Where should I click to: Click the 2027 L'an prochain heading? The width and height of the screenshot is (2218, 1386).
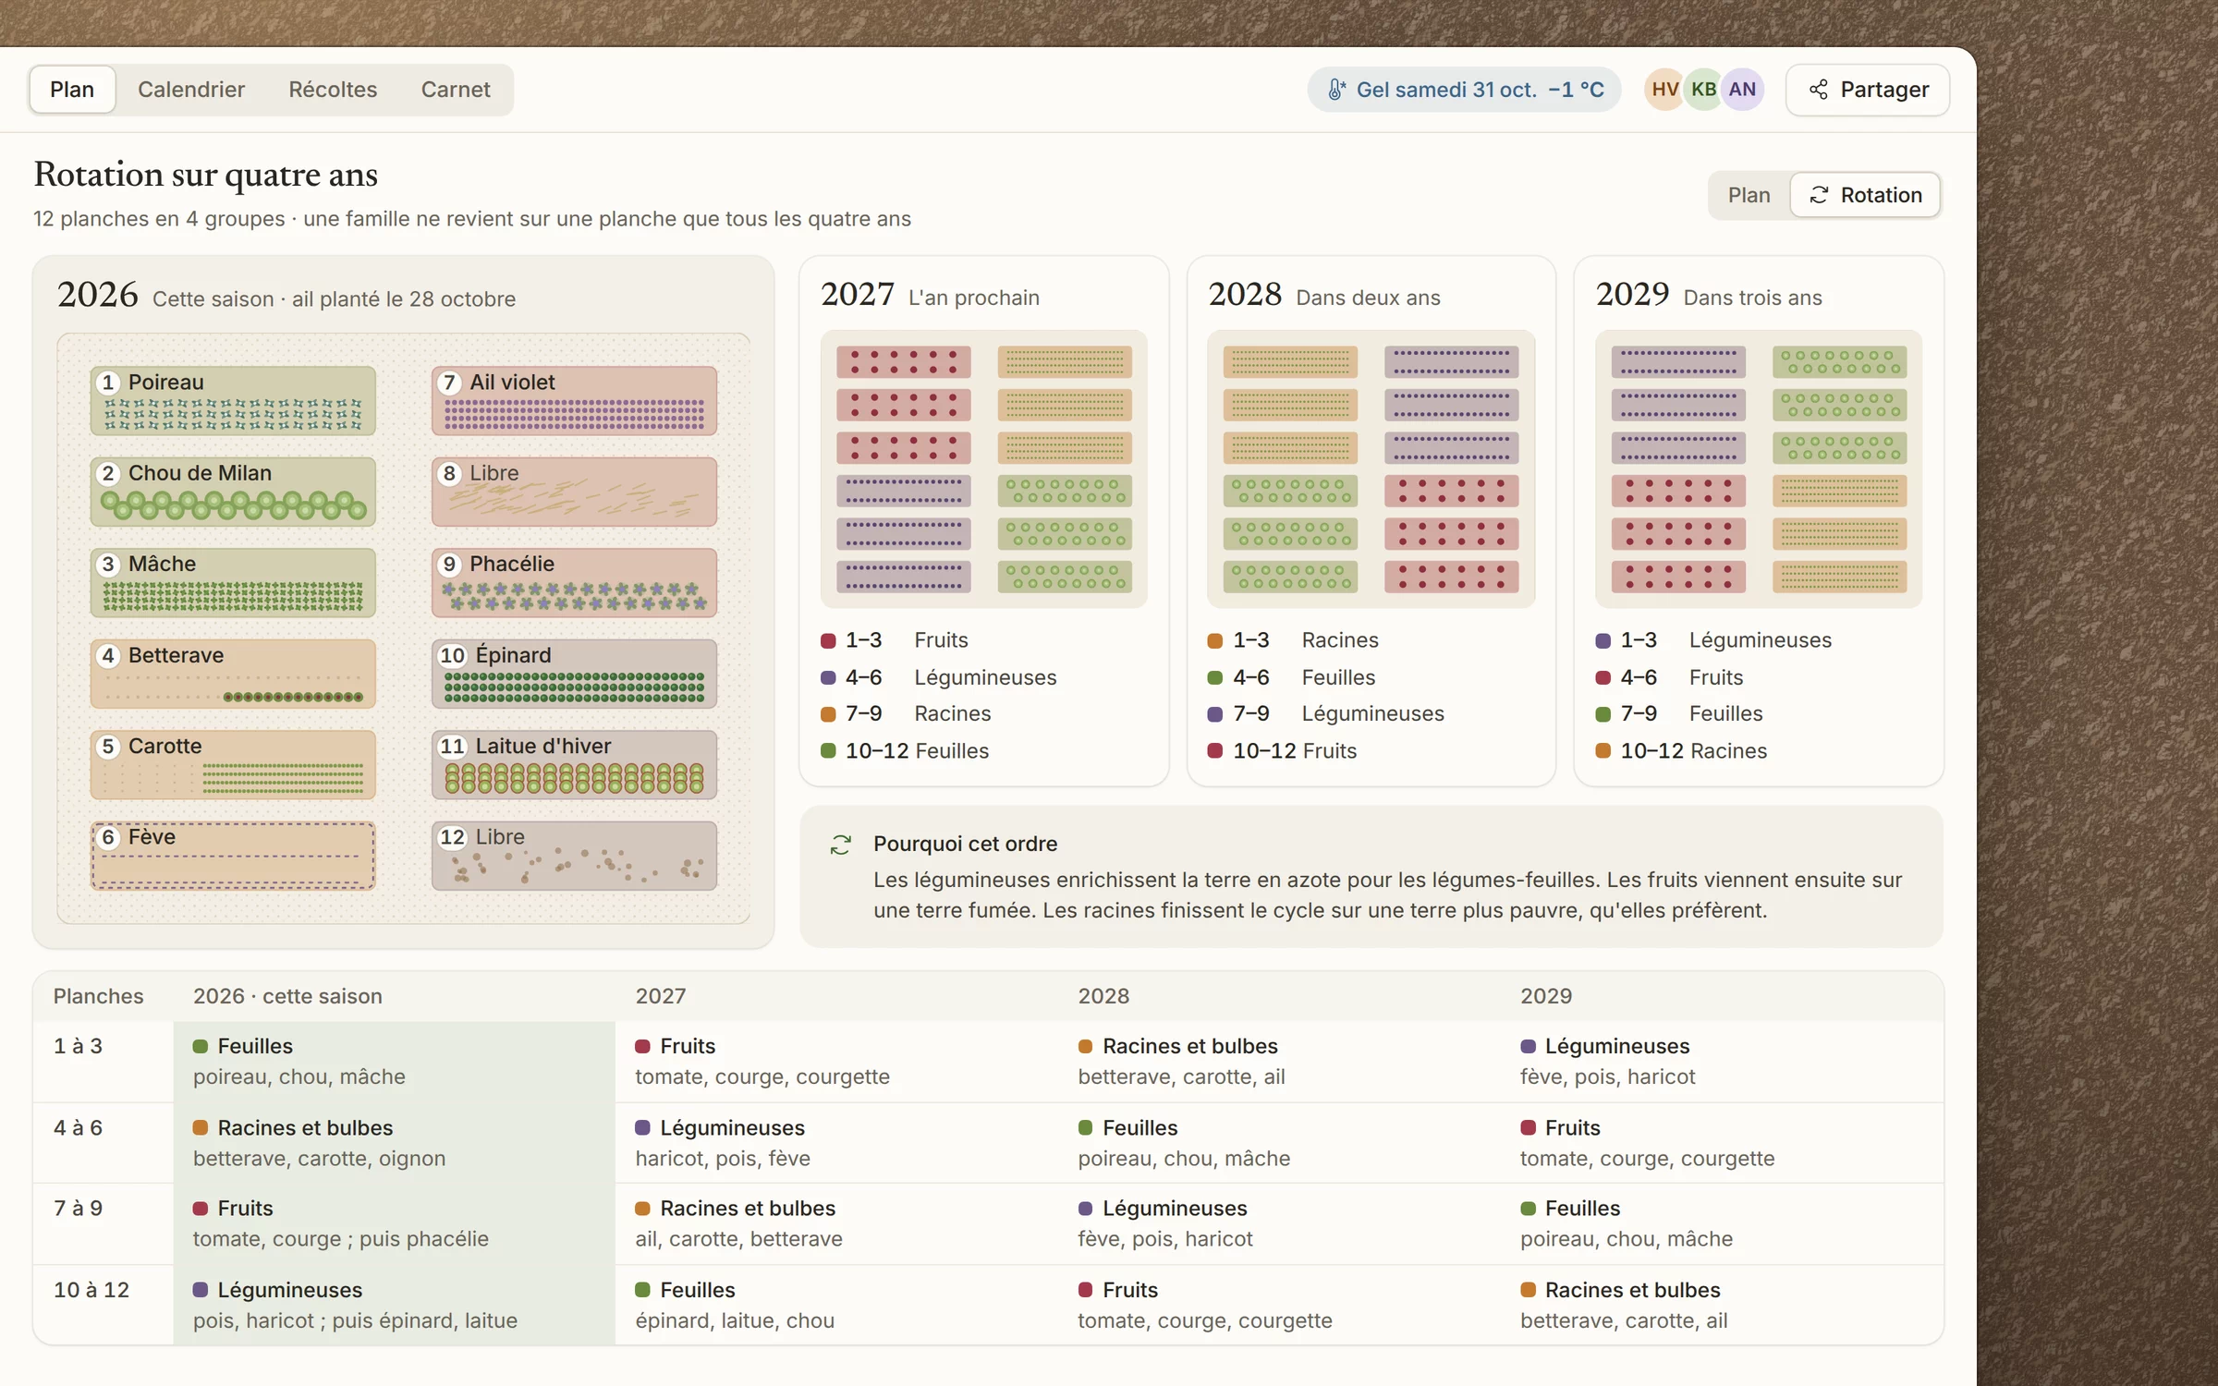930,295
